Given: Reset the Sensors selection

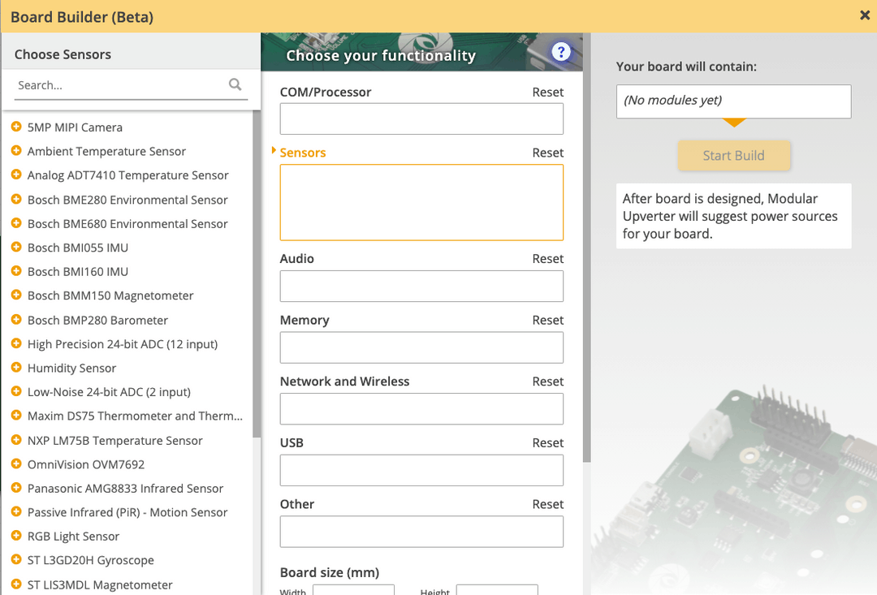Looking at the screenshot, I should [x=547, y=153].
